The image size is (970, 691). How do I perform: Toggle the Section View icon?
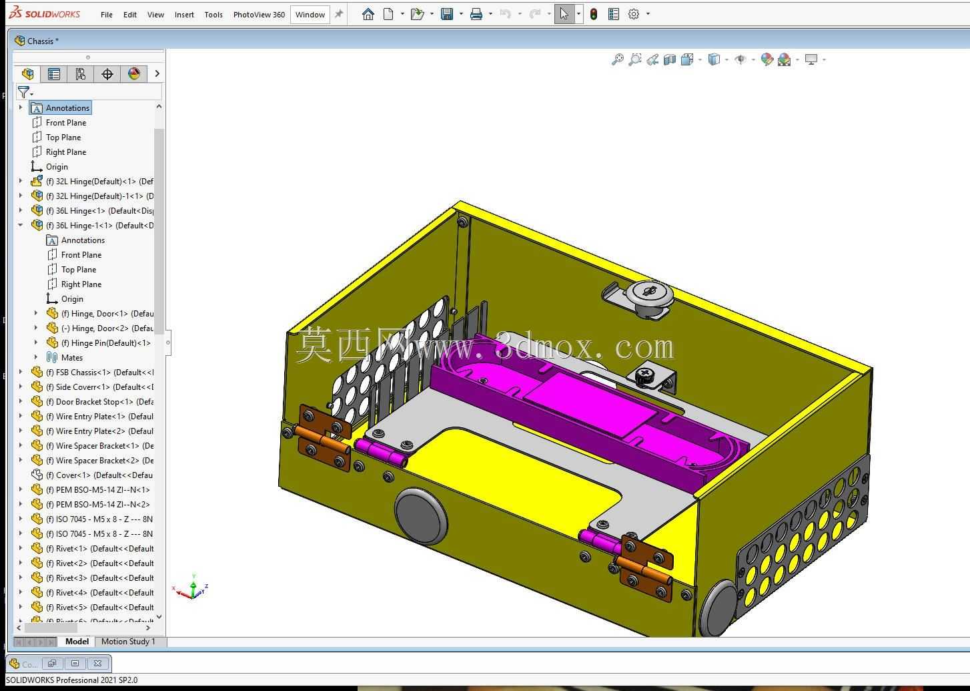[x=670, y=59]
